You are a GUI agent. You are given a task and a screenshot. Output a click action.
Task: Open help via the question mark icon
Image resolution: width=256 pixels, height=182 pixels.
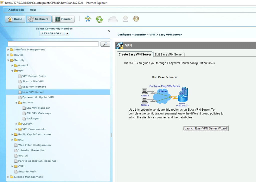[x=136, y=19]
